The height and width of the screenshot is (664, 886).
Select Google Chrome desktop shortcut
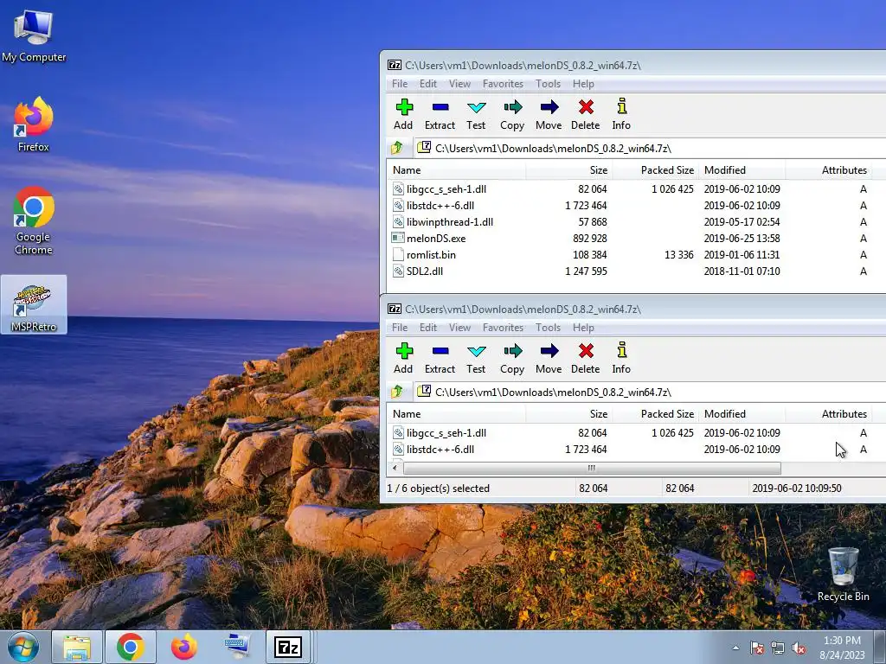tap(34, 220)
